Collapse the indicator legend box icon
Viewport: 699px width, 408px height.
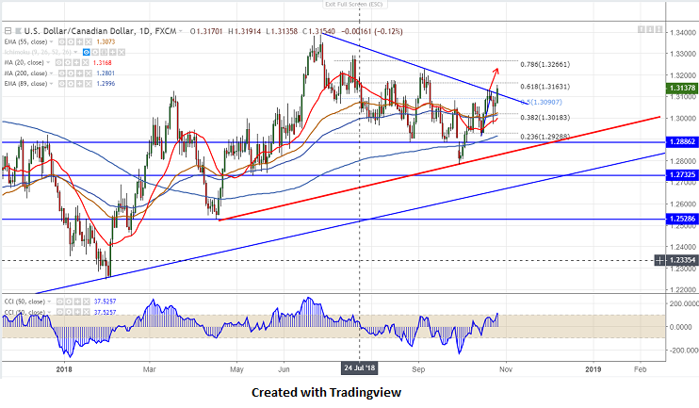coord(8,31)
